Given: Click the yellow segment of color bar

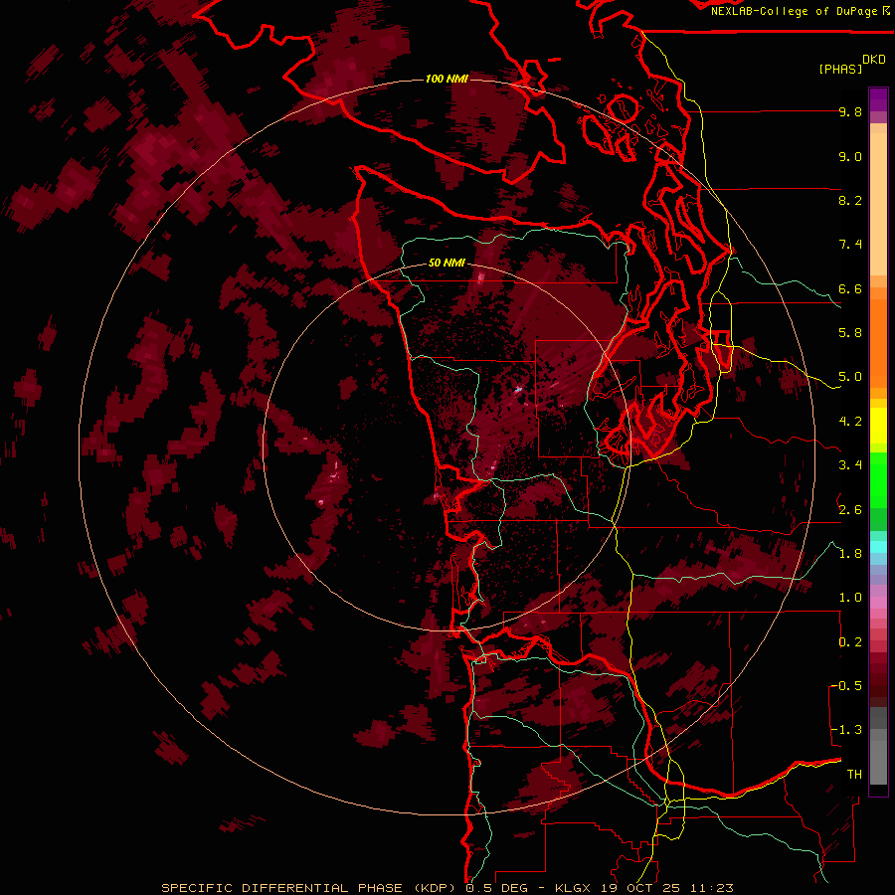Looking at the screenshot, I should [x=878, y=426].
